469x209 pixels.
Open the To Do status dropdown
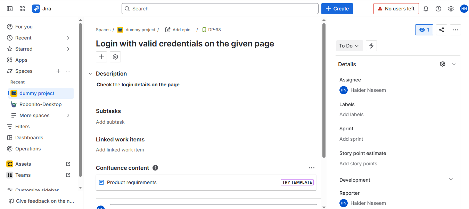pos(349,46)
